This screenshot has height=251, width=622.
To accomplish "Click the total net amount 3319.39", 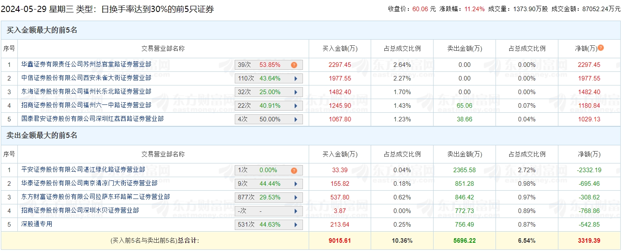I will pyautogui.click(x=589, y=241).
